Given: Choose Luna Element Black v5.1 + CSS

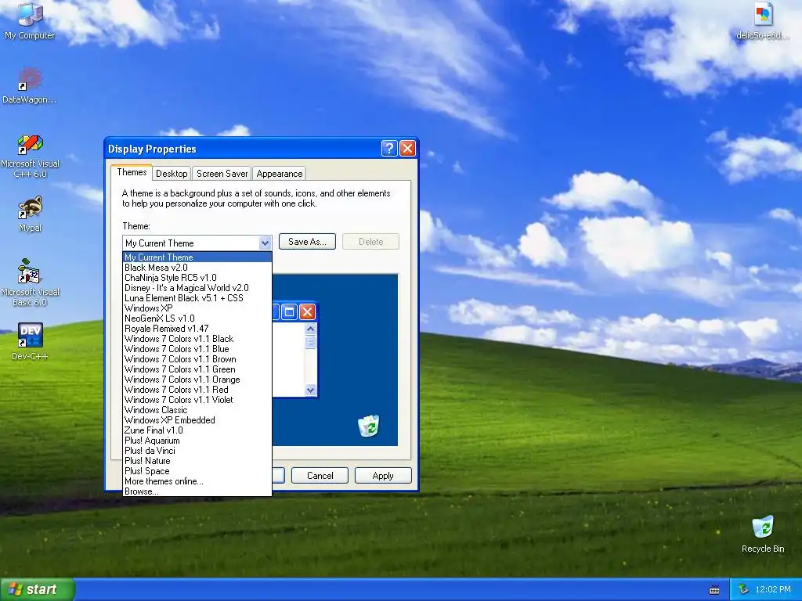Looking at the screenshot, I should 197,298.
